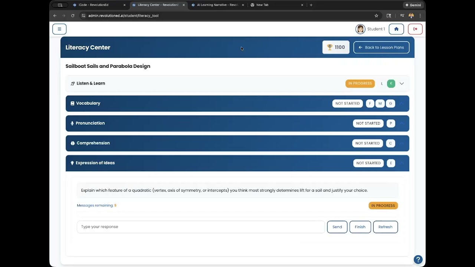This screenshot has height=267, width=475.
Task: Click the Literacy Center heading
Action: pyautogui.click(x=88, y=47)
